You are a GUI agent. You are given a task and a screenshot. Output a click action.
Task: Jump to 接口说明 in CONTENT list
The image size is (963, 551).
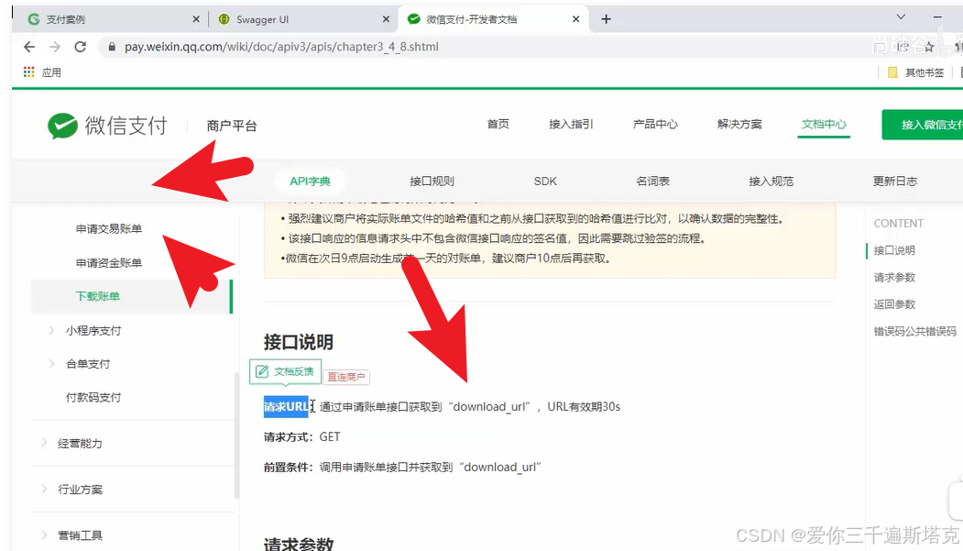(x=894, y=250)
